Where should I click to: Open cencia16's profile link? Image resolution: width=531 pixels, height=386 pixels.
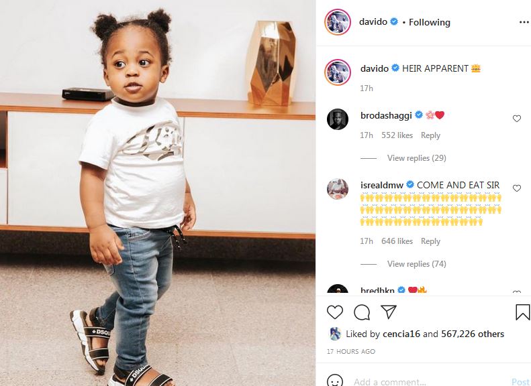401,334
